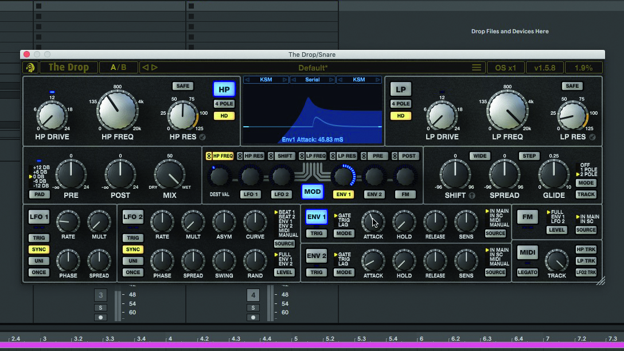Click the filter response graph display
Image resolution: width=624 pixels, height=351 pixels.
313,114
